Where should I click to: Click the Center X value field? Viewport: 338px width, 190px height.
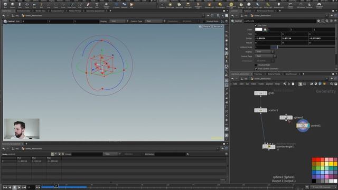(x=268, y=39)
